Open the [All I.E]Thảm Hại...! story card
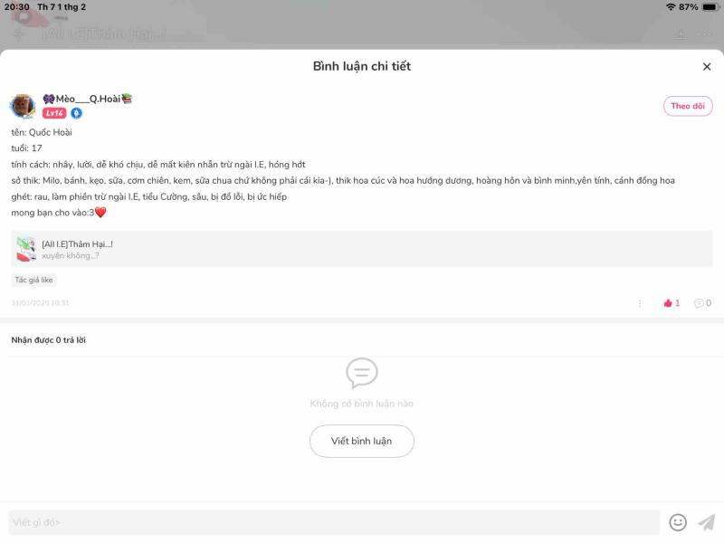 pos(361,250)
